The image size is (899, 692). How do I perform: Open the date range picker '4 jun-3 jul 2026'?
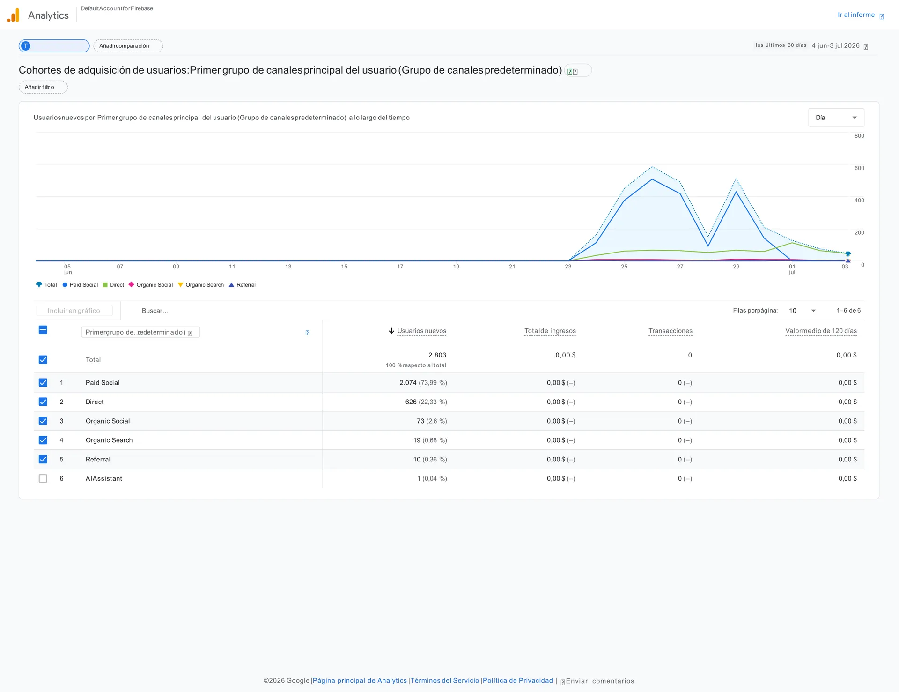[x=836, y=46]
